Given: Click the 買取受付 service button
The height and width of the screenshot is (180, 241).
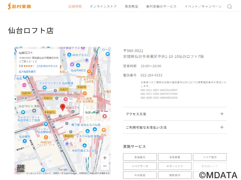Looking at the screenshot, I should [175, 175].
